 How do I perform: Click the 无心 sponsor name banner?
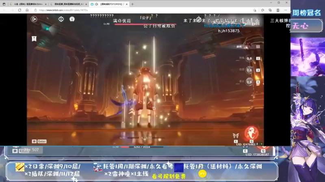(x=306, y=26)
